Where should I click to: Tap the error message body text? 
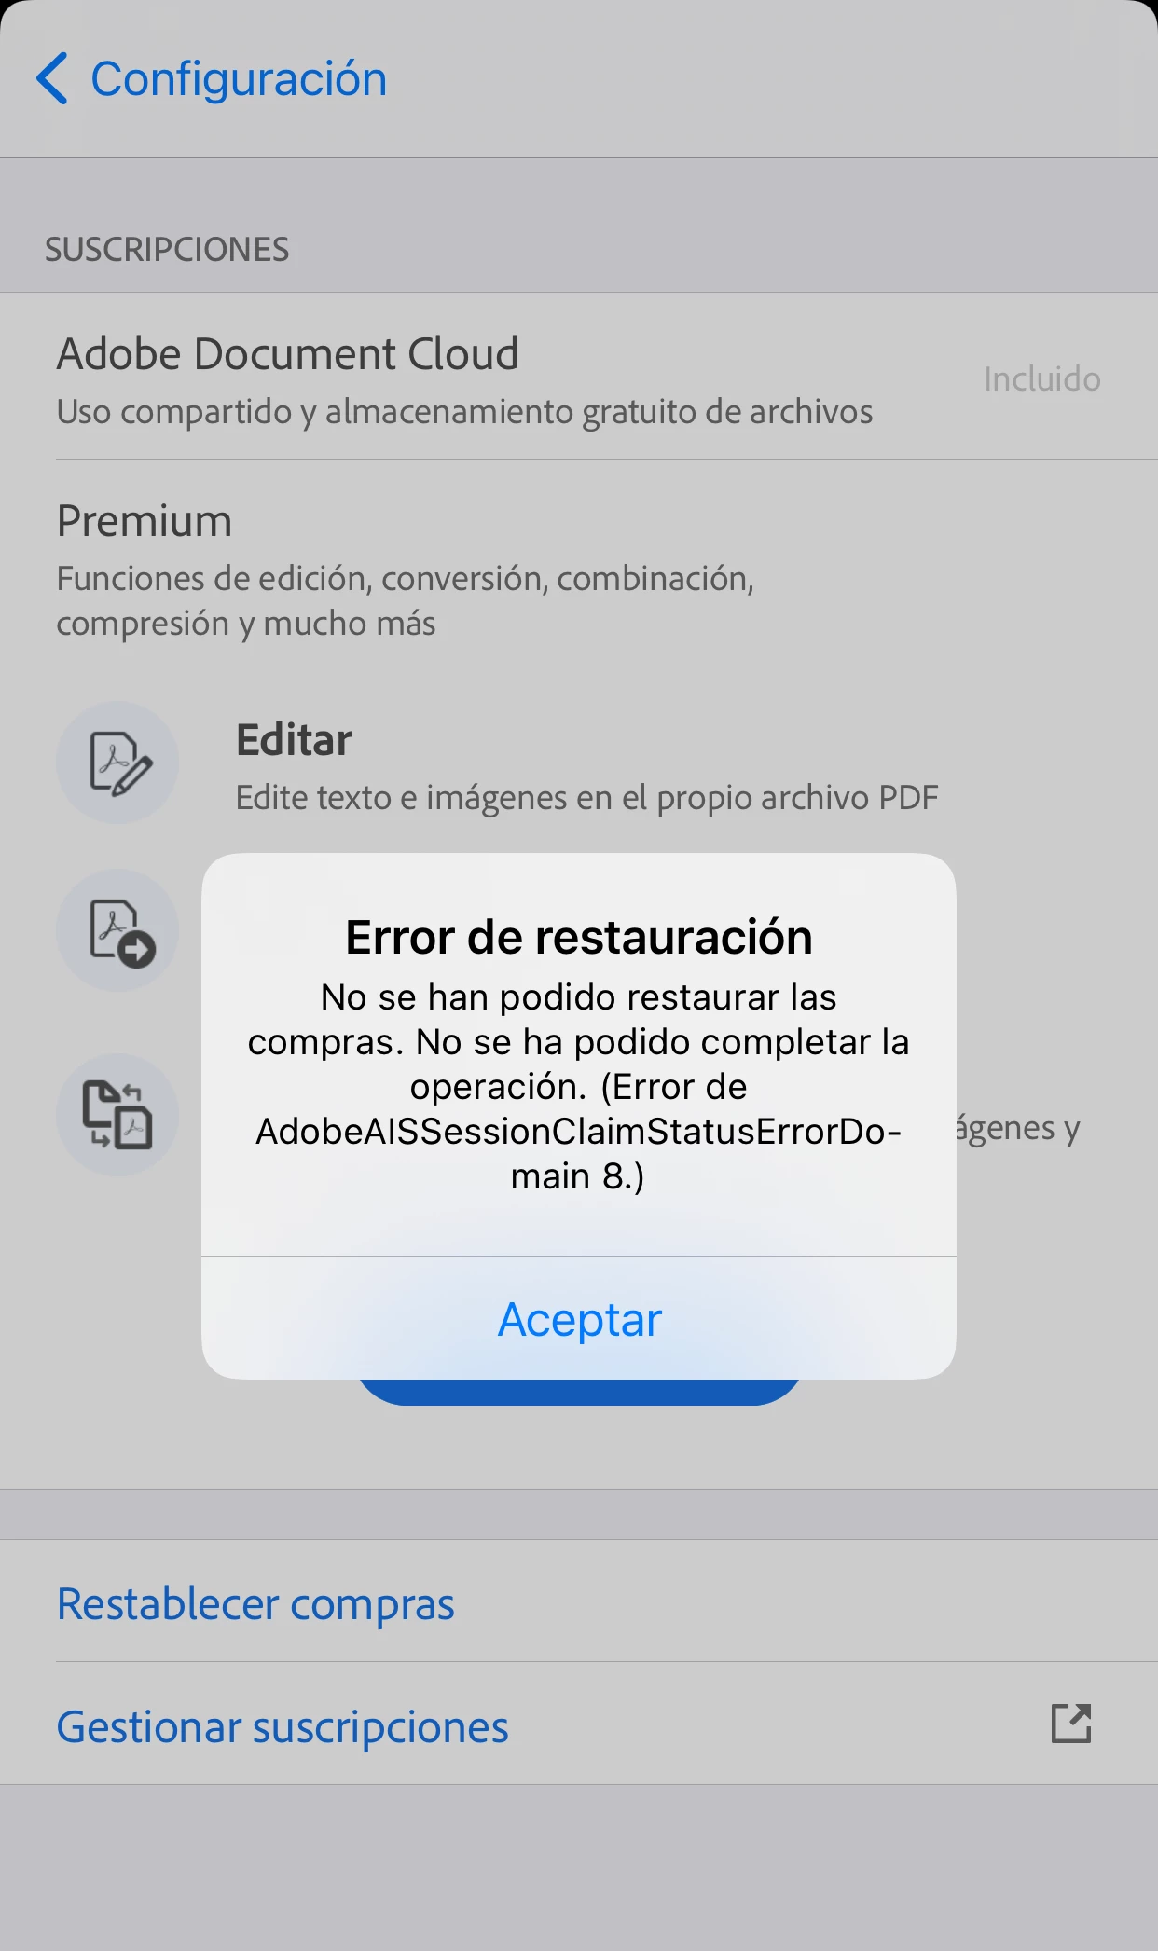[579, 1087]
